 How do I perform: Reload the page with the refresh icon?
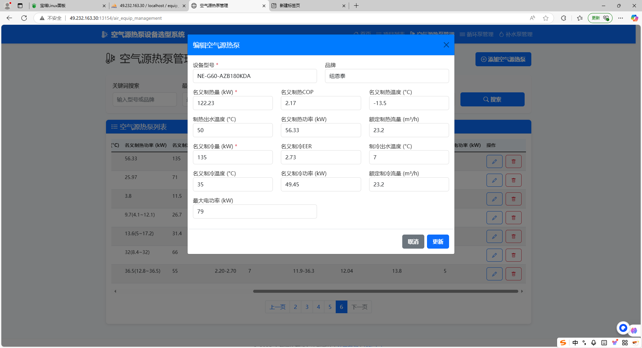pyautogui.click(x=24, y=18)
